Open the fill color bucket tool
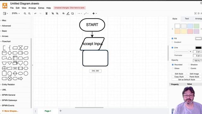Viewport: 202px width, 114px height. pyautogui.click(x=63, y=13)
